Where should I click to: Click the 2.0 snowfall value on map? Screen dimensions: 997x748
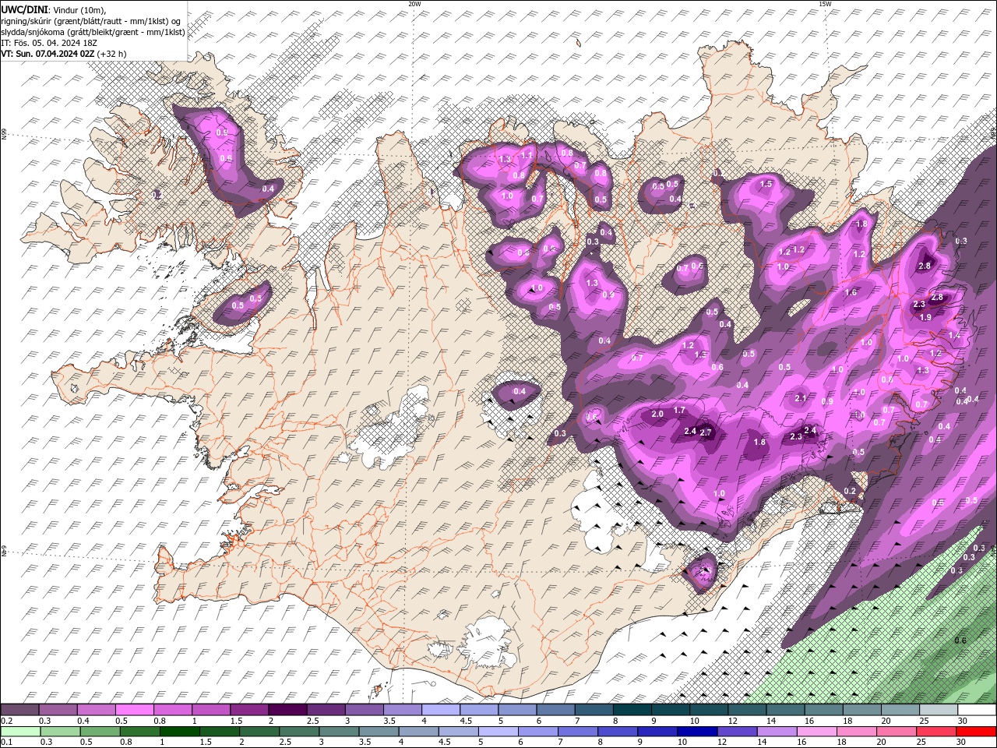click(657, 414)
